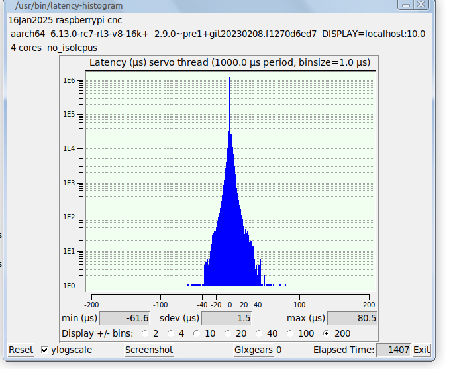
Task: Click the max (µs) value field
Action: coord(352,318)
